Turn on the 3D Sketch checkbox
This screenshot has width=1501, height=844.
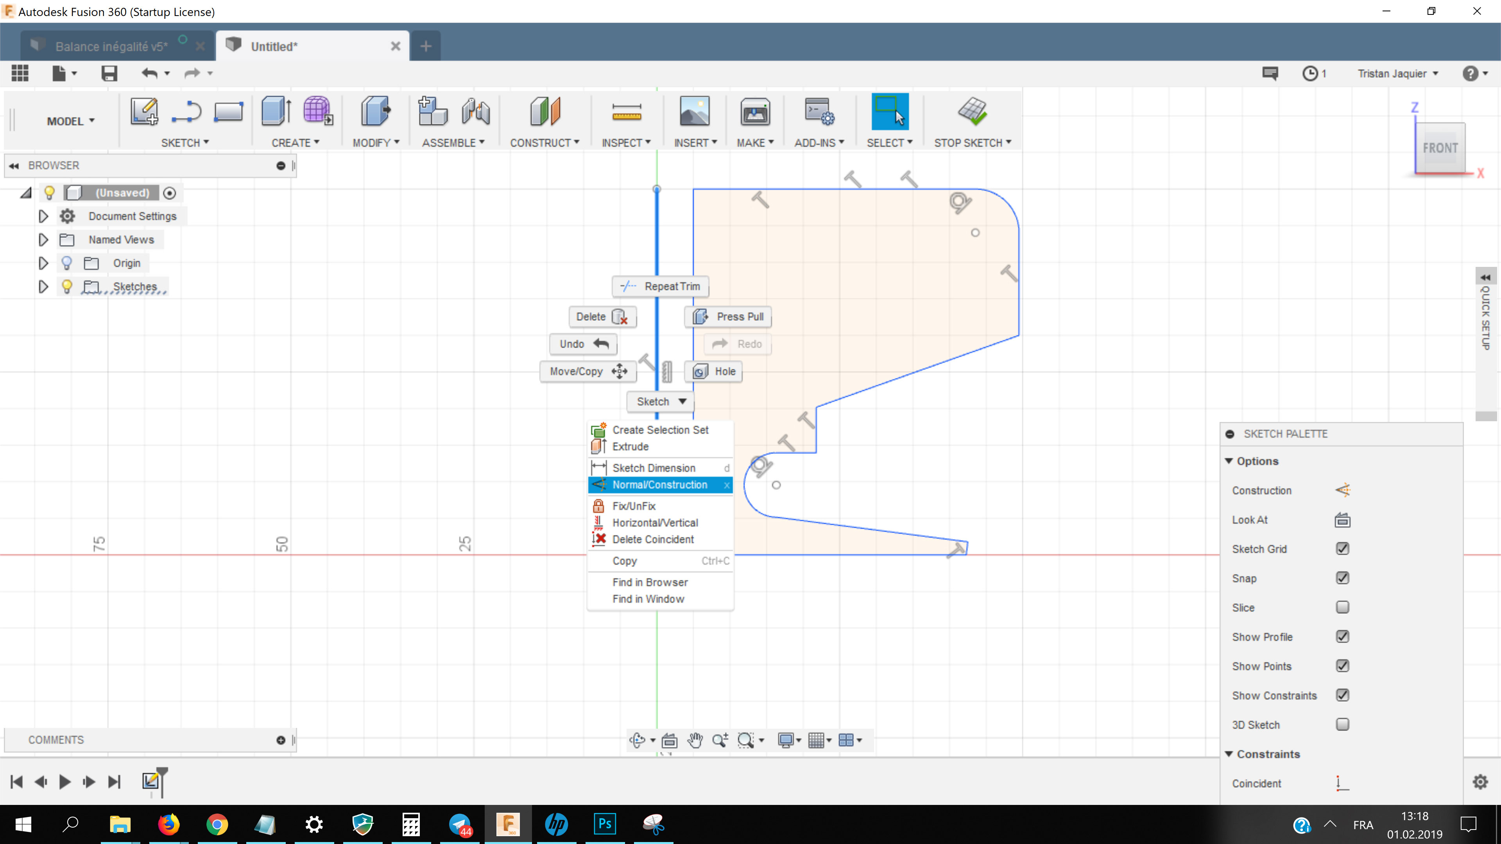tap(1342, 724)
